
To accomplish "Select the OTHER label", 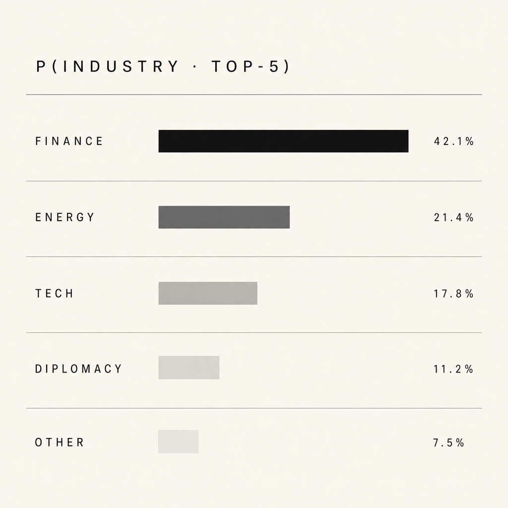I will (60, 443).
